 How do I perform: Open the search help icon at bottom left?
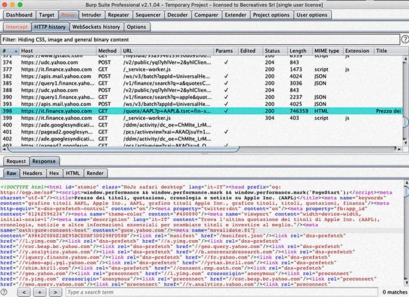coord(4,292)
